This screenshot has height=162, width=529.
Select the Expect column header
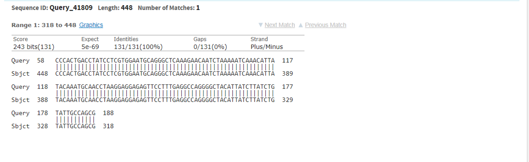click(x=90, y=39)
